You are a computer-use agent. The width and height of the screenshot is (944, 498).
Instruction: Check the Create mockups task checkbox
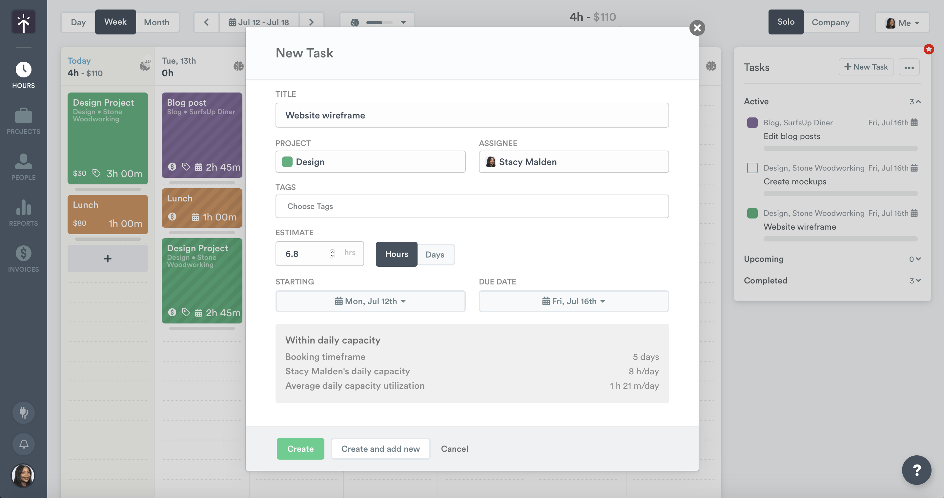[752, 168]
